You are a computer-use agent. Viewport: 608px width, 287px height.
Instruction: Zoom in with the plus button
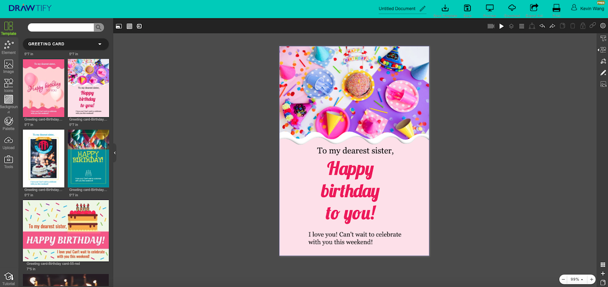tap(591, 279)
